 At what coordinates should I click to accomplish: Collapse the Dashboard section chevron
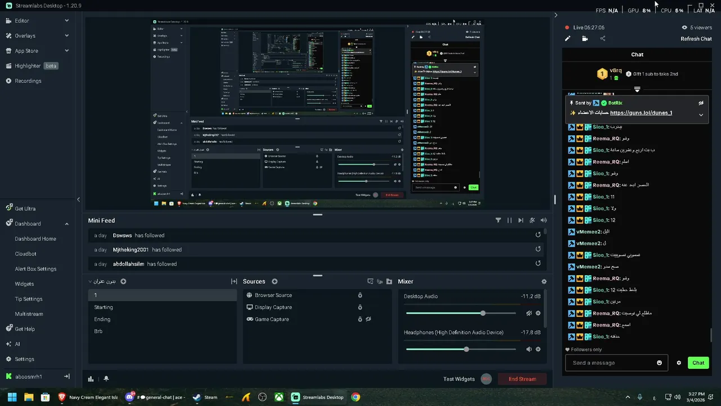pos(66,224)
